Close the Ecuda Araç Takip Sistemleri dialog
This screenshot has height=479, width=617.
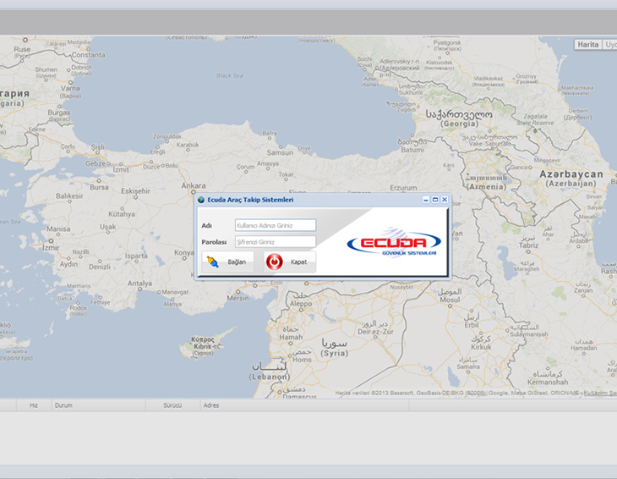pos(445,200)
